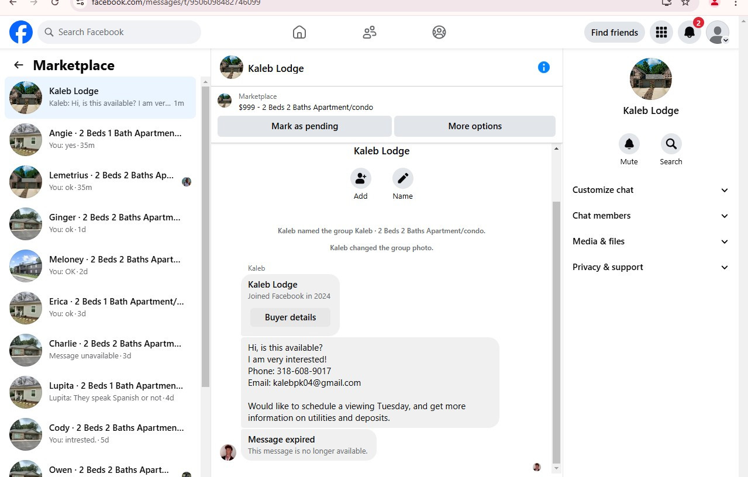Click the phone number 318-608-9017 text
Viewport: 748px width, 477px height.
304,371
